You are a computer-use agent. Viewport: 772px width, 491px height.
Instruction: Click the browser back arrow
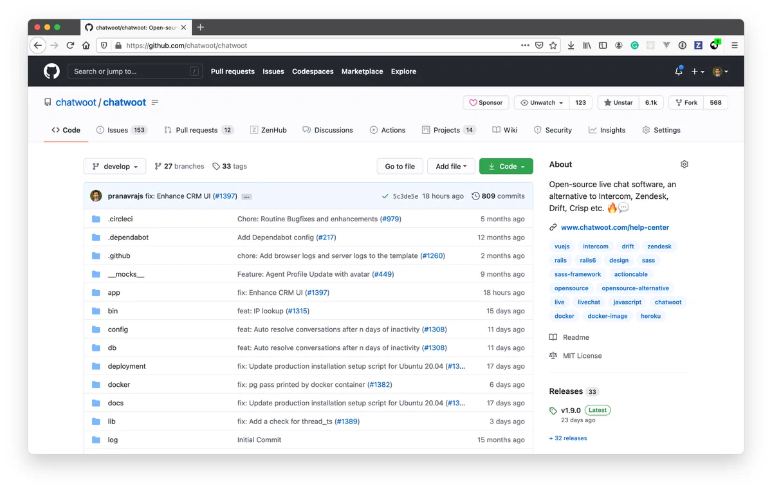[38, 45]
